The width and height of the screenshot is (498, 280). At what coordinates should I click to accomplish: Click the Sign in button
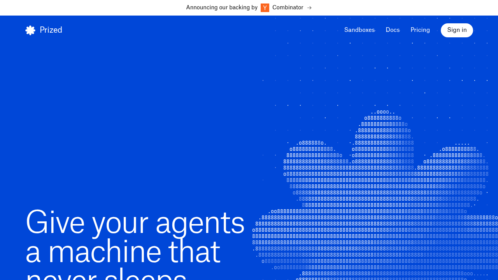[x=457, y=30]
